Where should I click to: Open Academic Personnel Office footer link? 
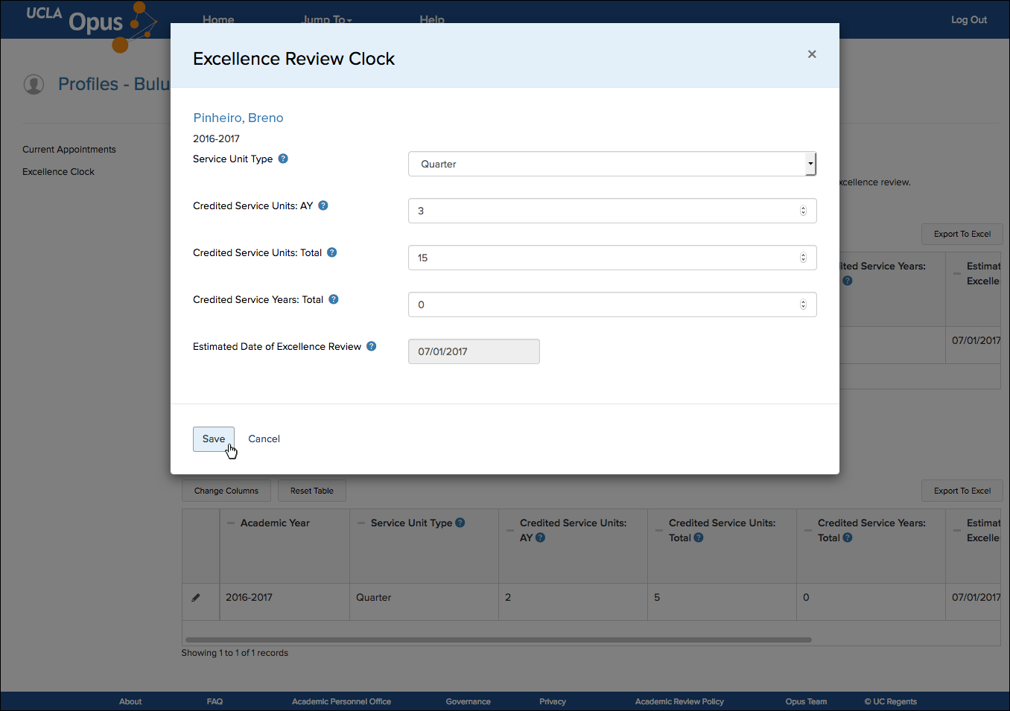[x=341, y=701]
